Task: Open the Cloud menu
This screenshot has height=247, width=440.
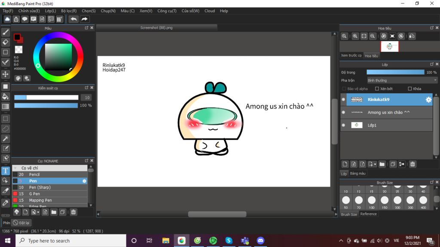Action: click(x=210, y=11)
